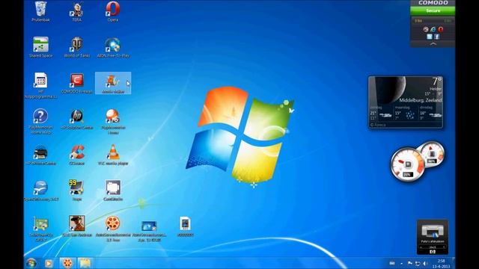The image size is (479, 269).
Task: Collapse COMODO widget with up chevron
Action: point(433,44)
